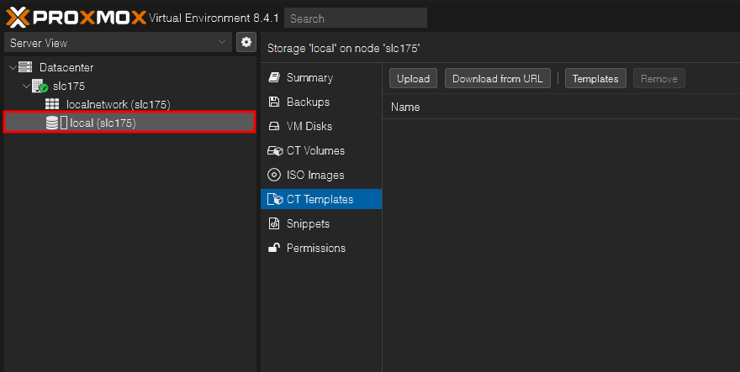Click the localnetwork grid icon

pyautogui.click(x=52, y=104)
